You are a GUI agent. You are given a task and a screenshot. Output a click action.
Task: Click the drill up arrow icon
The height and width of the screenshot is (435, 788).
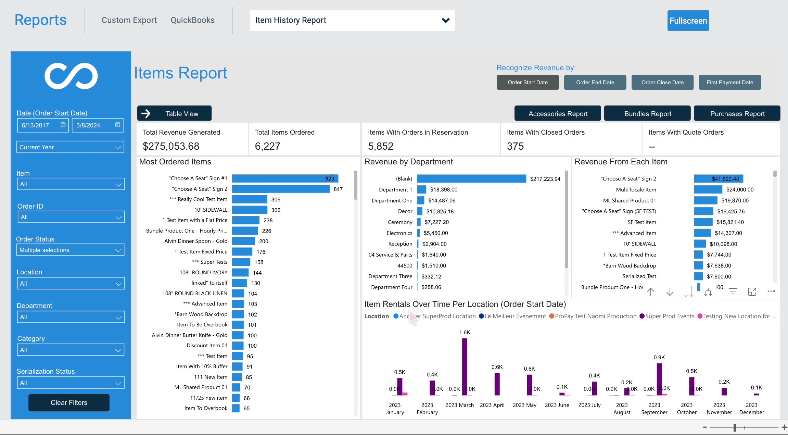pos(651,291)
